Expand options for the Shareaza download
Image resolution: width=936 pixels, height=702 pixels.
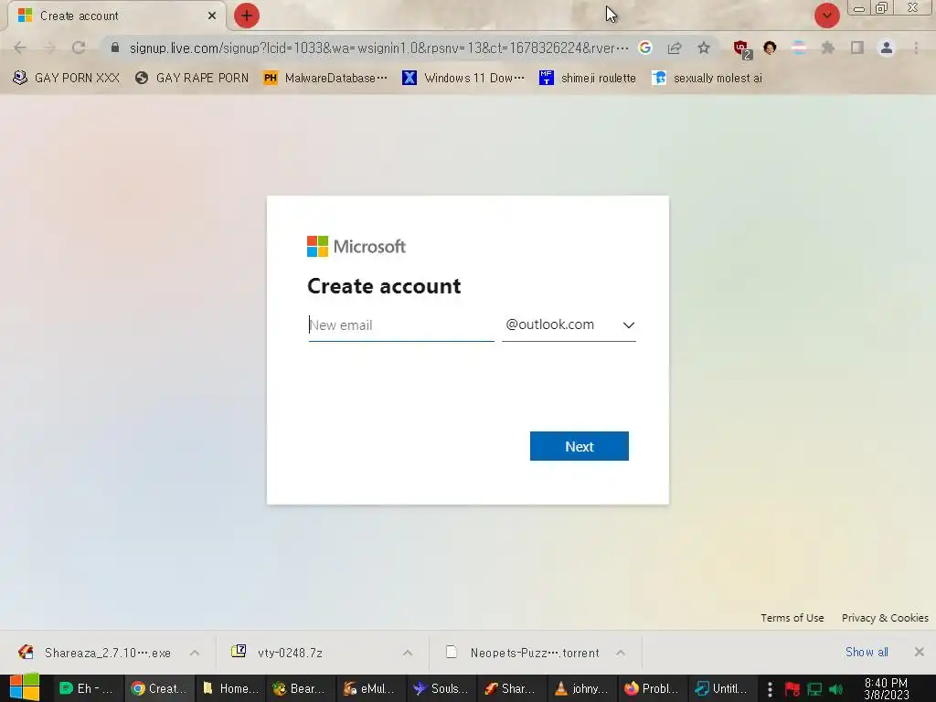pyautogui.click(x=195, y=653)
